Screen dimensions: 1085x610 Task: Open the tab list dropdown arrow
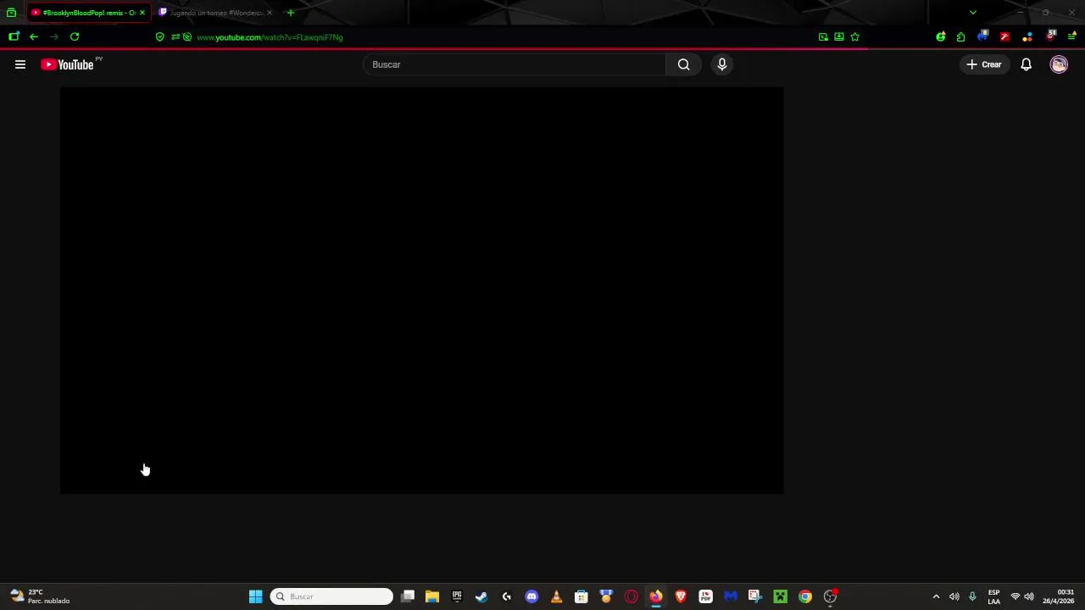point(972,13)
